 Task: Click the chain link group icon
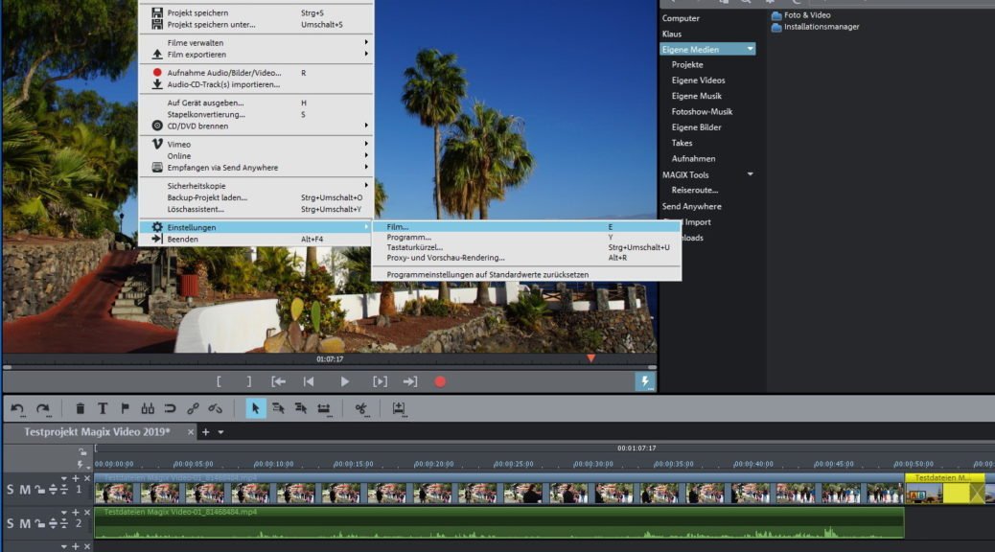[194, 408]
